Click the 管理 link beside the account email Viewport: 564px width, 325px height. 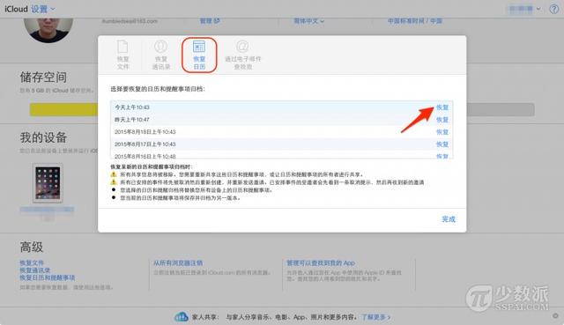click(x=210, y=21)
